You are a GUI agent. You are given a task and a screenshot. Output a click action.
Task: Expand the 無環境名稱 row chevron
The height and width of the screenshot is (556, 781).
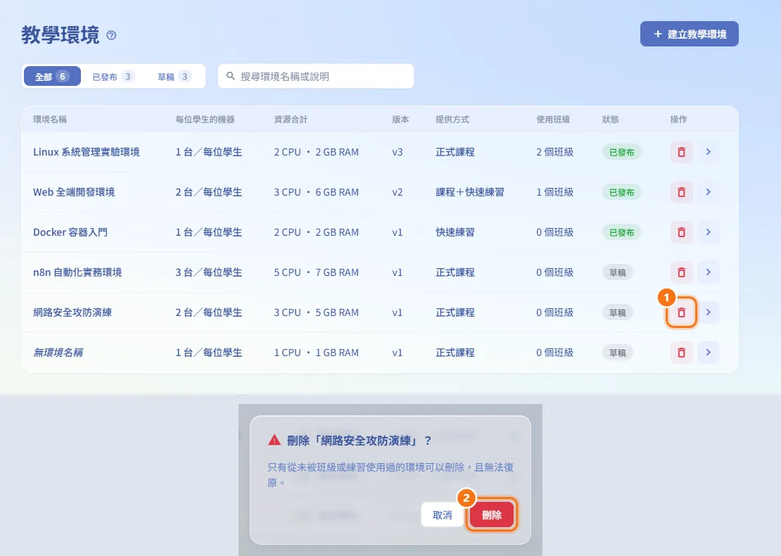(x=709, y=353)
